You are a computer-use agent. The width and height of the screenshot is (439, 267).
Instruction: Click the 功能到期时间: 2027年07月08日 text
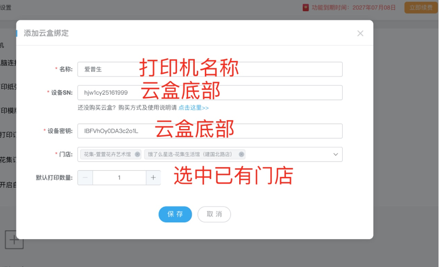[354, 8]
